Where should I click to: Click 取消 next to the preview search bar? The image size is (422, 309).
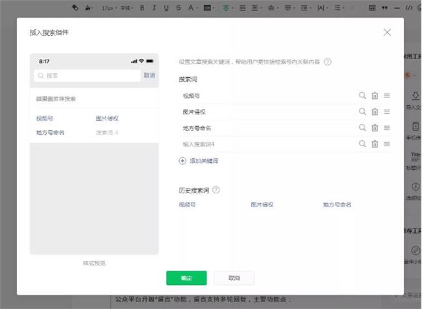pos(149,75)
